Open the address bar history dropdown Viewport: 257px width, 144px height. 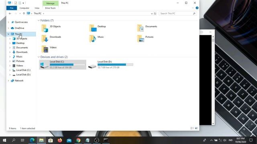pyautogui.click(x=152, y=14)
